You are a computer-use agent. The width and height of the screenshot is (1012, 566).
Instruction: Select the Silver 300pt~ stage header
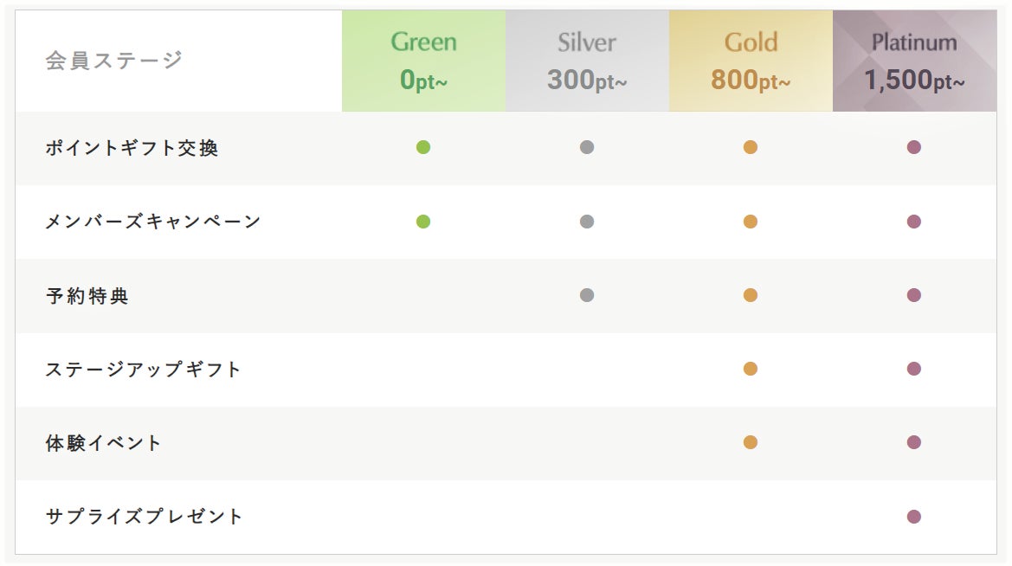pos(587,61)
